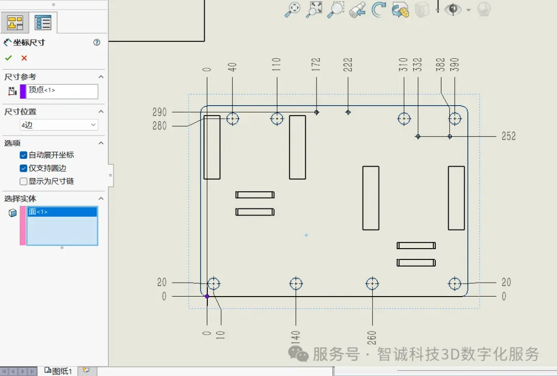The width and height of the screenshot is (557, 376).
Task: Open the 4边 position dropdown
Action: [58, 125]
